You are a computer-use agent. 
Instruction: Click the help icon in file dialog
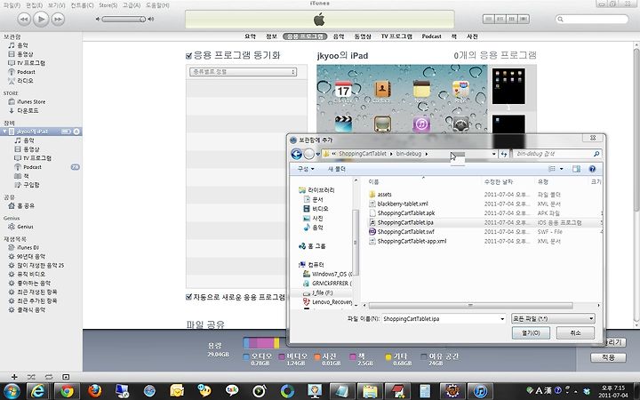coord(592,169)
